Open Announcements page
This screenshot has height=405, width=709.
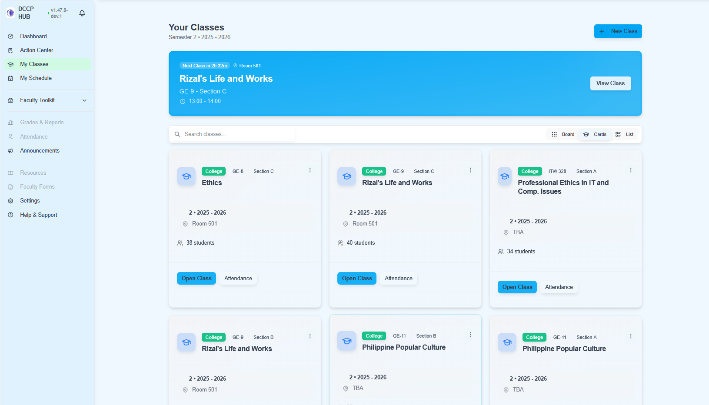[47, 151]
